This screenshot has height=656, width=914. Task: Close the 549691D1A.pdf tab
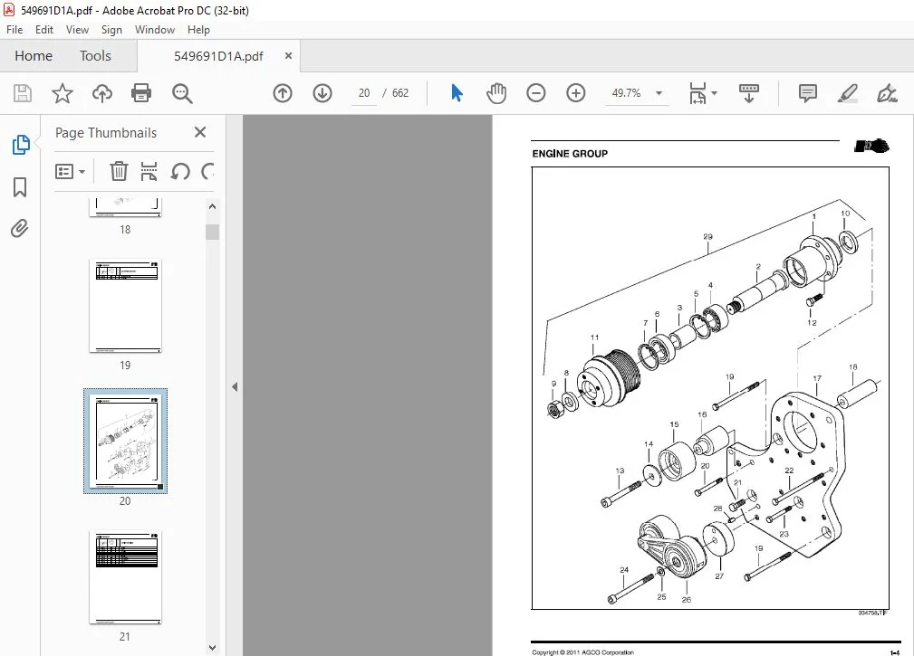pyautogui.click(x=289, y=56)
